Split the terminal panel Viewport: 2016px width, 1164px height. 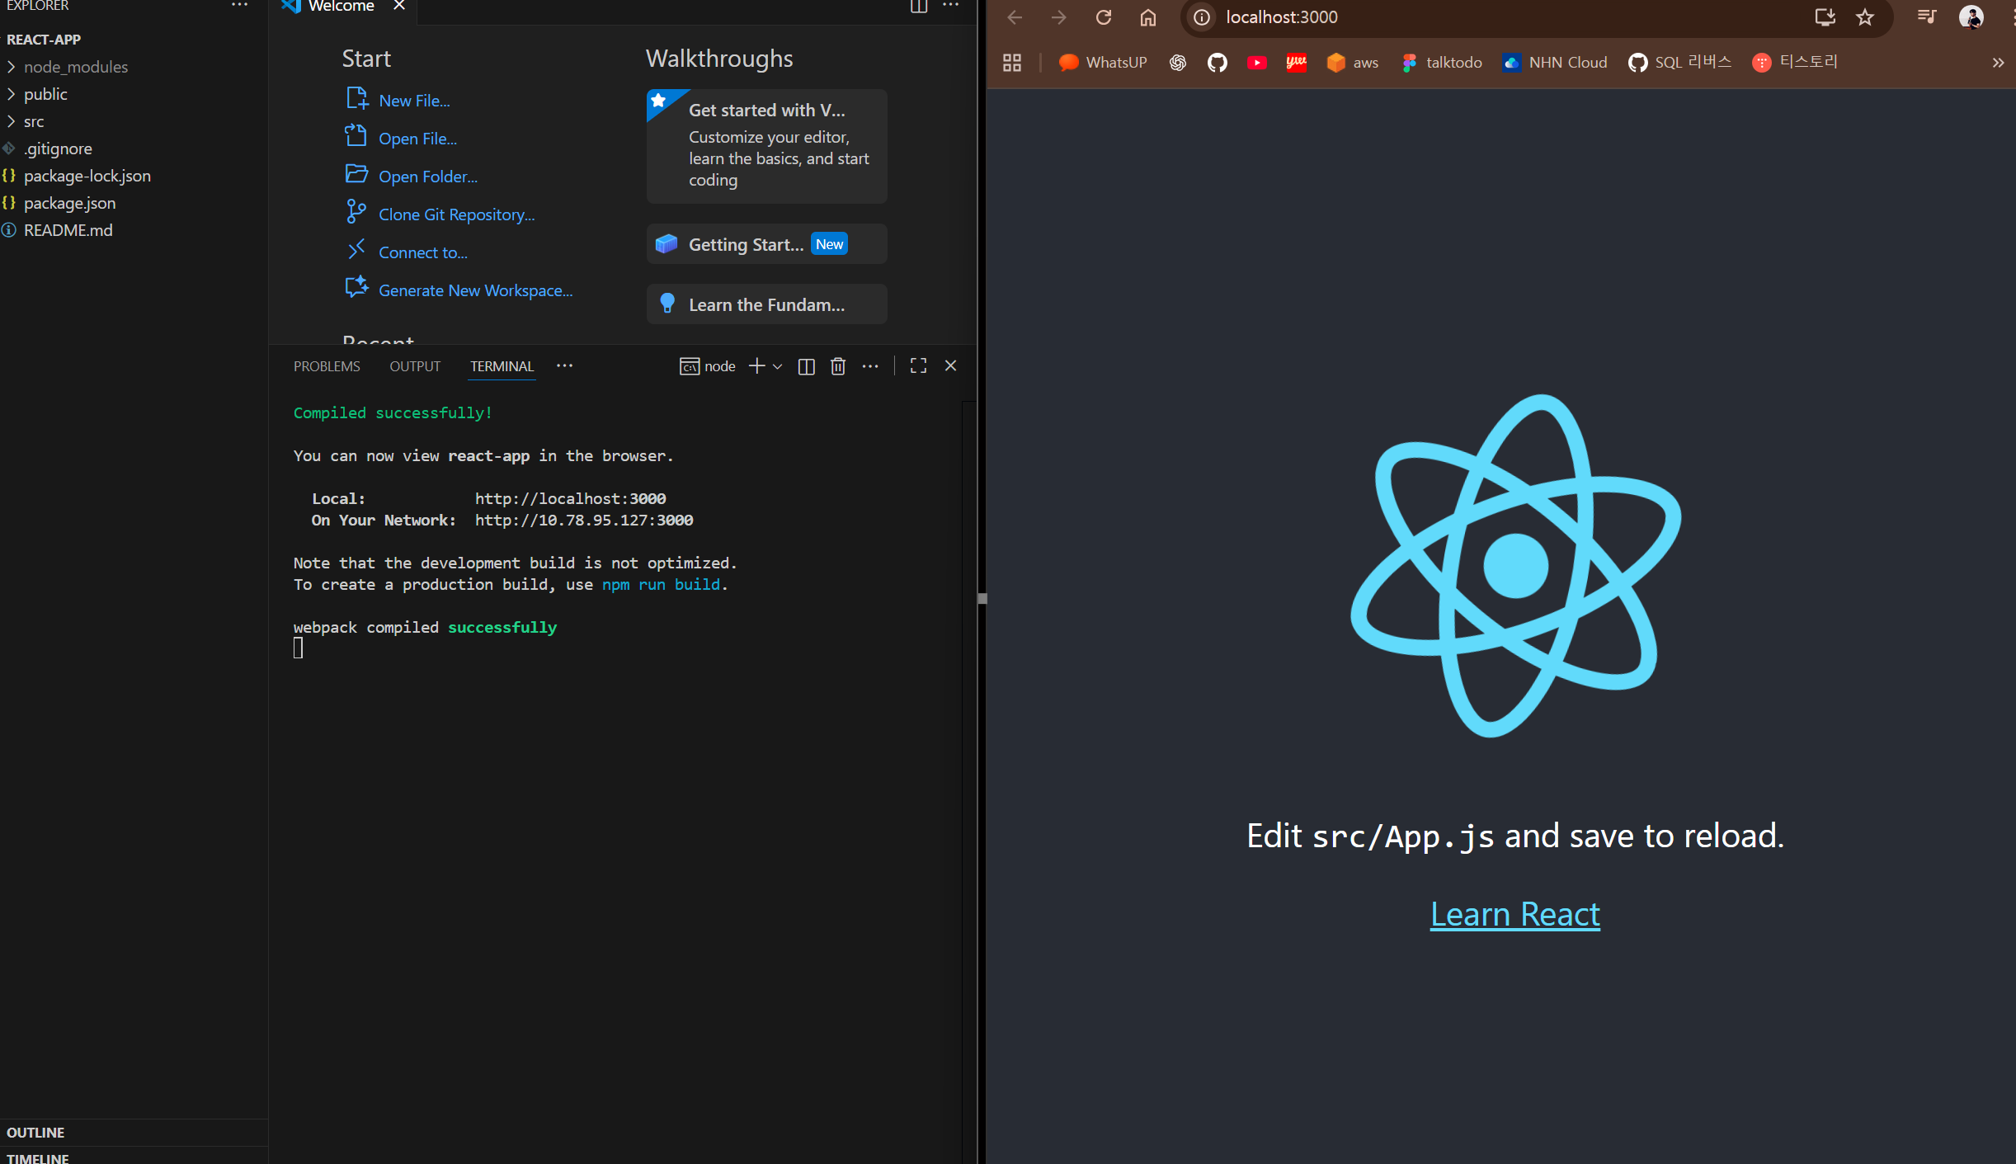point(806,366)
